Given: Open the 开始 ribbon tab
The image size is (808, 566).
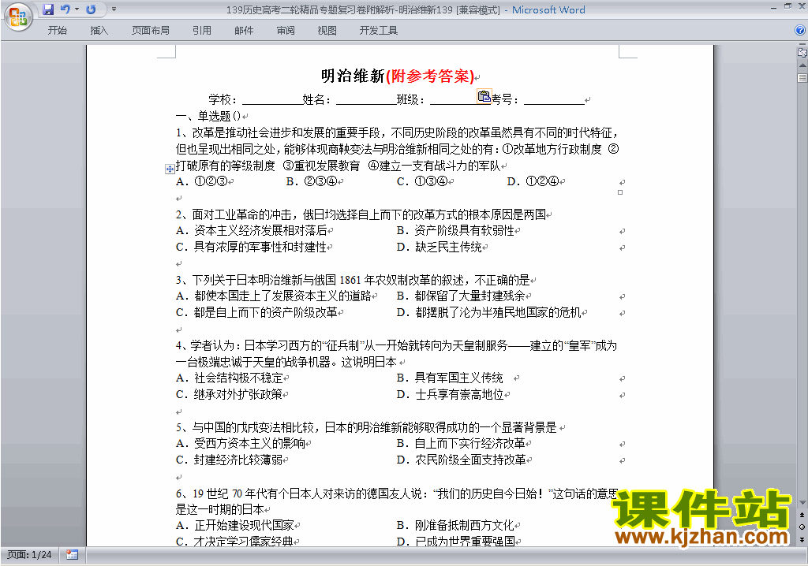Looking at the screenshot, I should 57,31.
